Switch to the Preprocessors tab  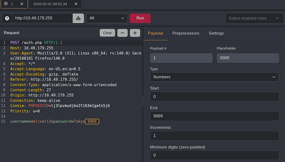tap(186, 33)
